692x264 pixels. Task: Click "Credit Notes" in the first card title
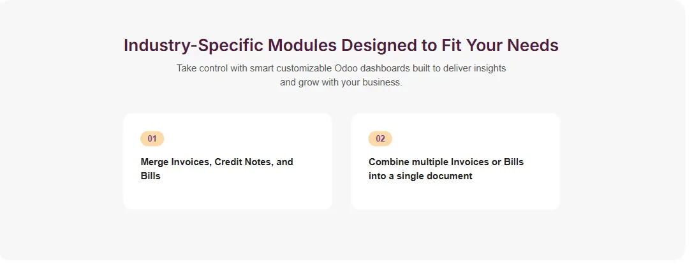point(241,162)
